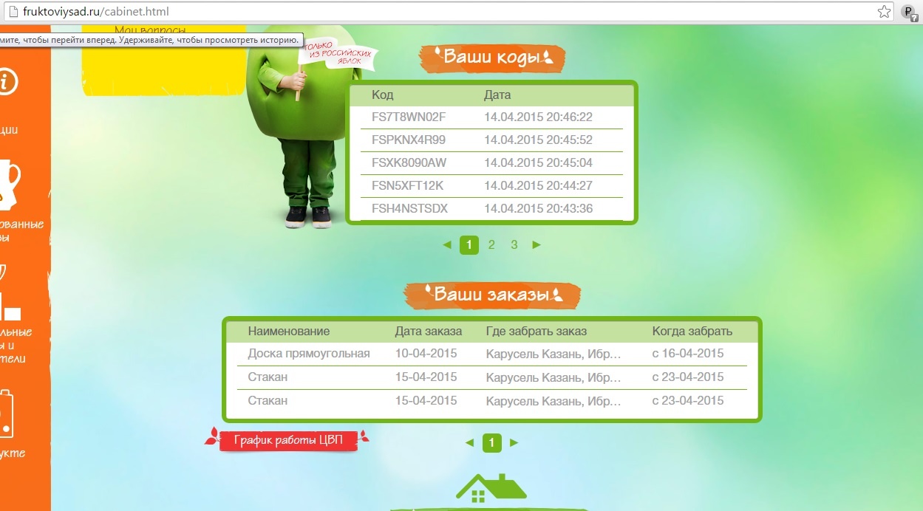Go to next page of orders
923x511 pixels.
click(x=514, y=443)
